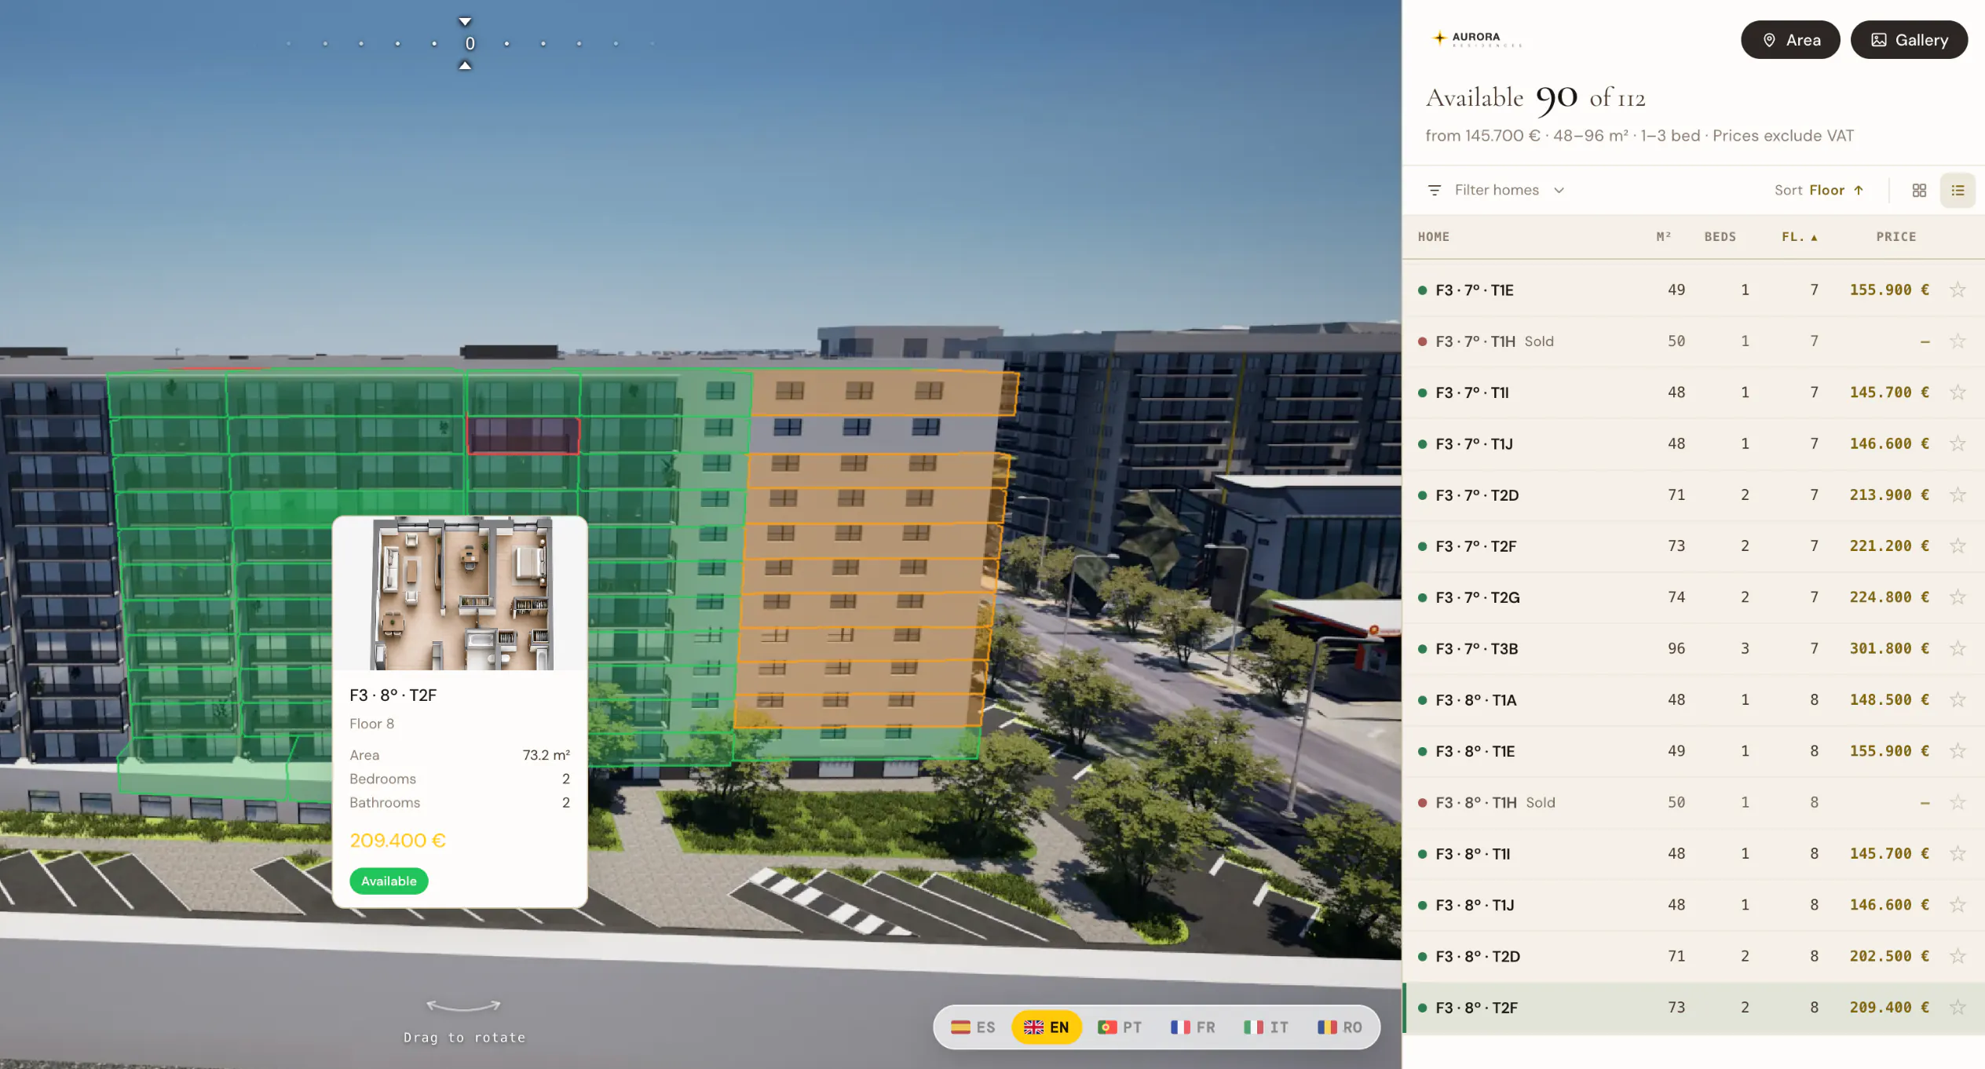Screen dimensions: 1985x1069
Task: Open floor plan thumbnail in F3 · 8º · T2F card
Action: point(461,593)
